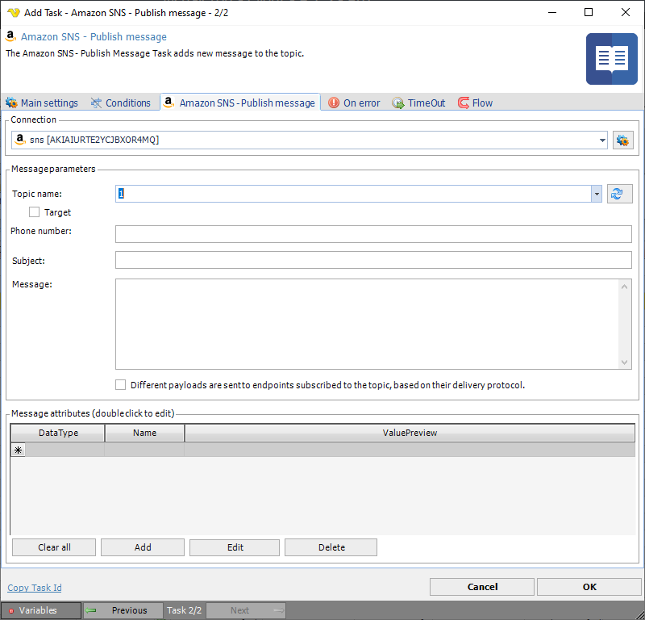Go to the Main settings tab
The width and height of the screenshot is (645, 620).
click(x=42, y=103)
